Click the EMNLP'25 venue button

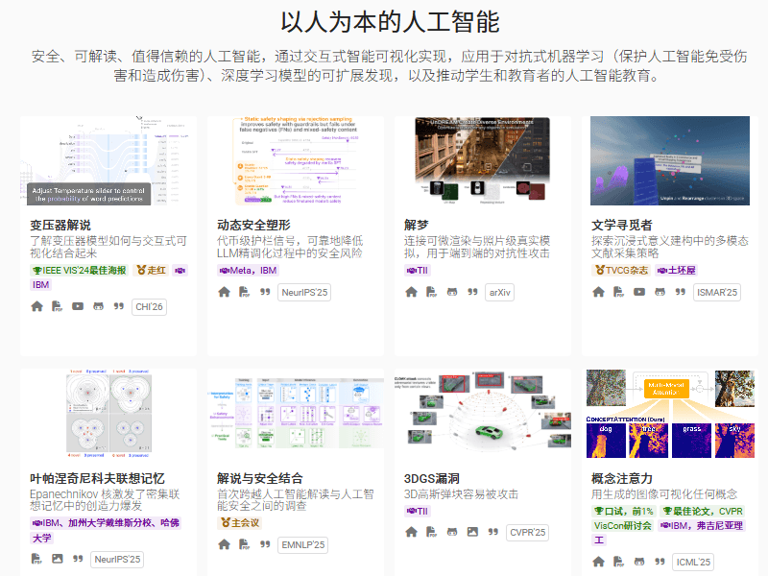coord(302,544)
